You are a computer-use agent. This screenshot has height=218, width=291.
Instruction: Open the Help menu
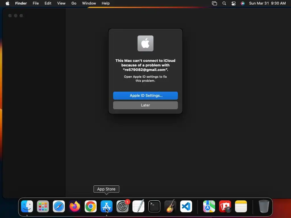[106, 3]
